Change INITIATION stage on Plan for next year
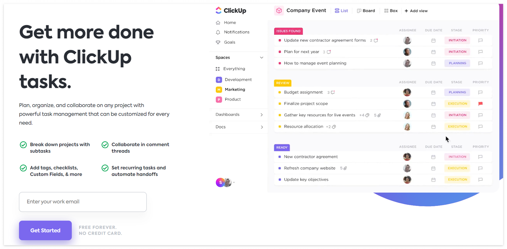 click(457, 52)
